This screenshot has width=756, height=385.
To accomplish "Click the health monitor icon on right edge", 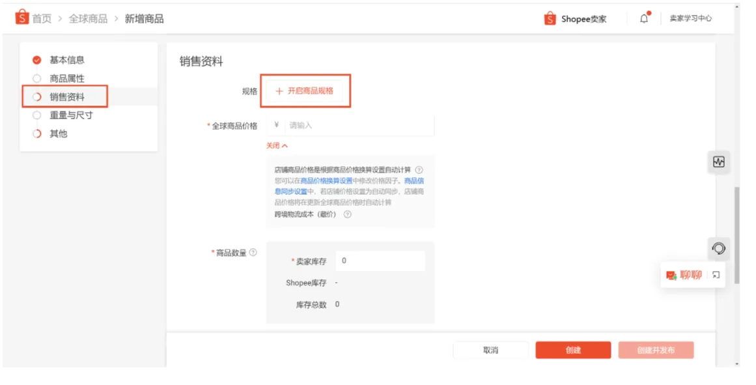I will (x=718, y=162).
